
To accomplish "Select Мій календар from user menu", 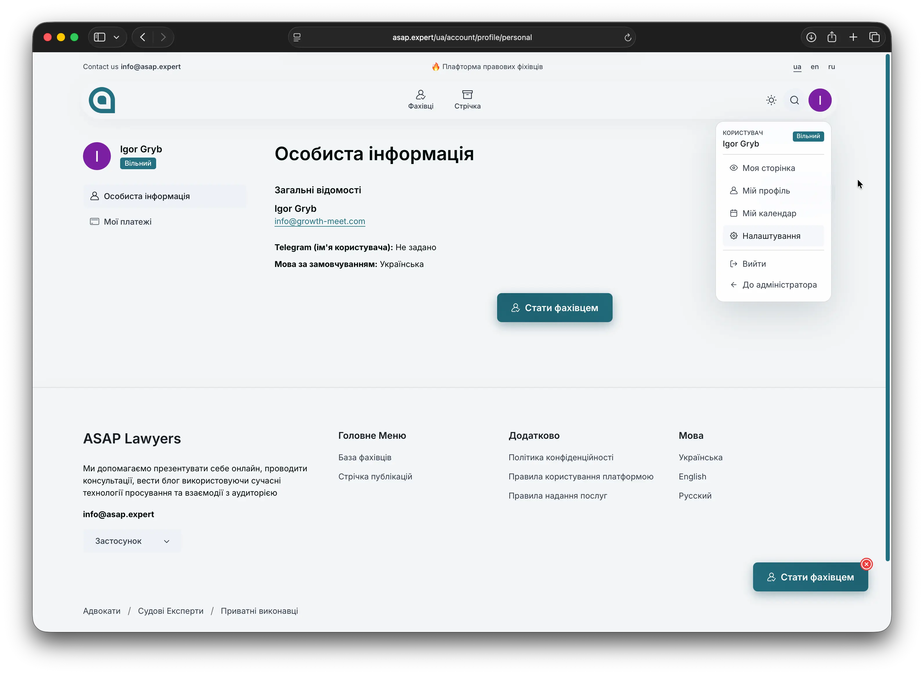I will click(x=768, y=213).
